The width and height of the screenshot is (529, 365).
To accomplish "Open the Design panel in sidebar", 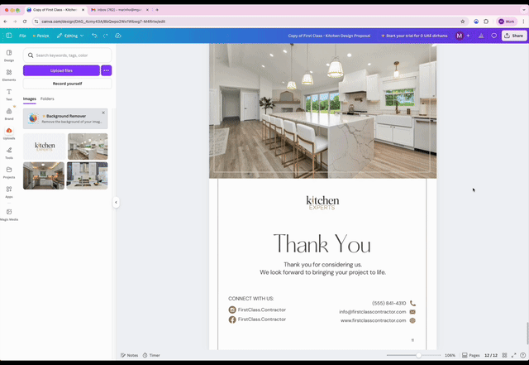I will pos(9,55).
